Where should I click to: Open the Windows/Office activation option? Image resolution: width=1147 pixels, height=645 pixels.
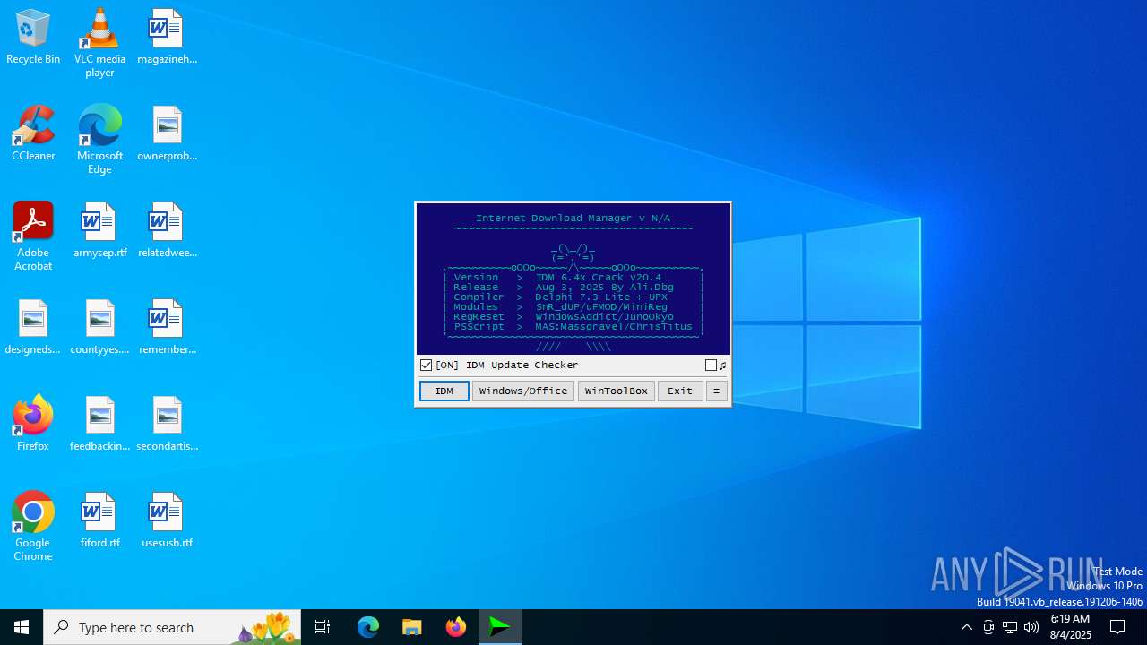point(523,391)
